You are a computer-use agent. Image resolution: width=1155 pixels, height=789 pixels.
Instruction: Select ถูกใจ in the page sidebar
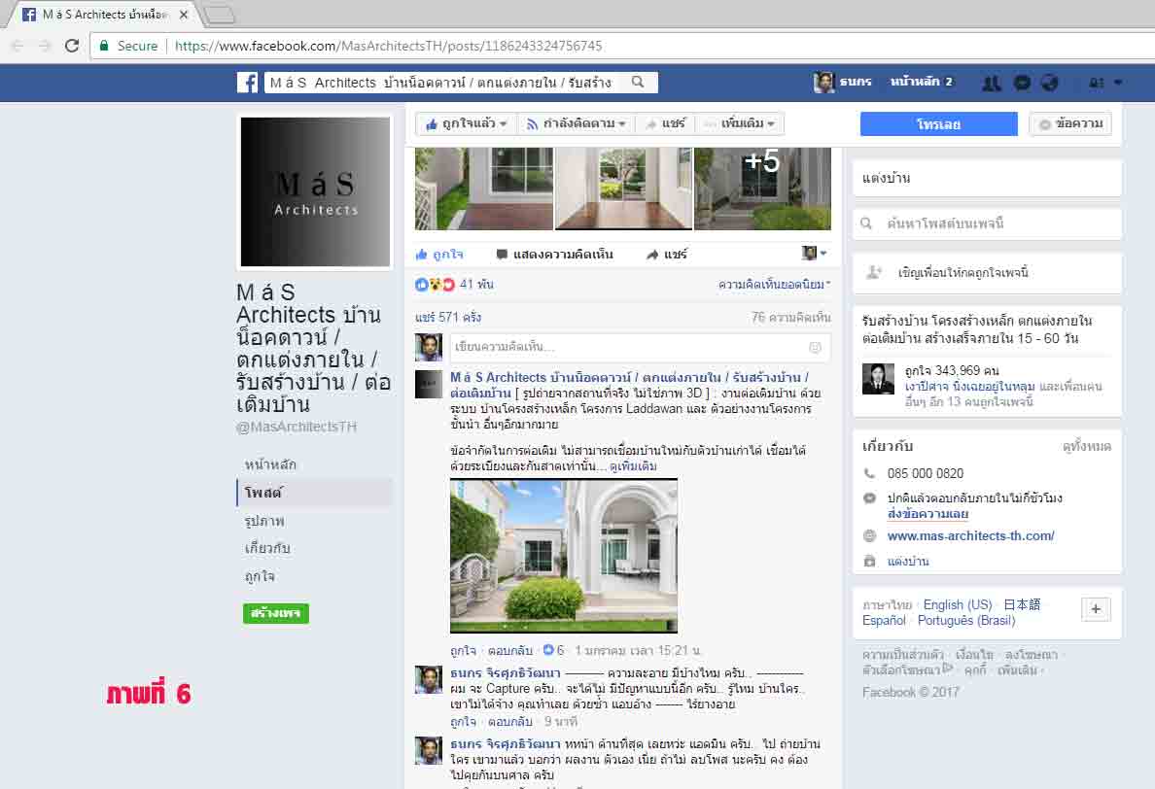(x=260, y=576)
